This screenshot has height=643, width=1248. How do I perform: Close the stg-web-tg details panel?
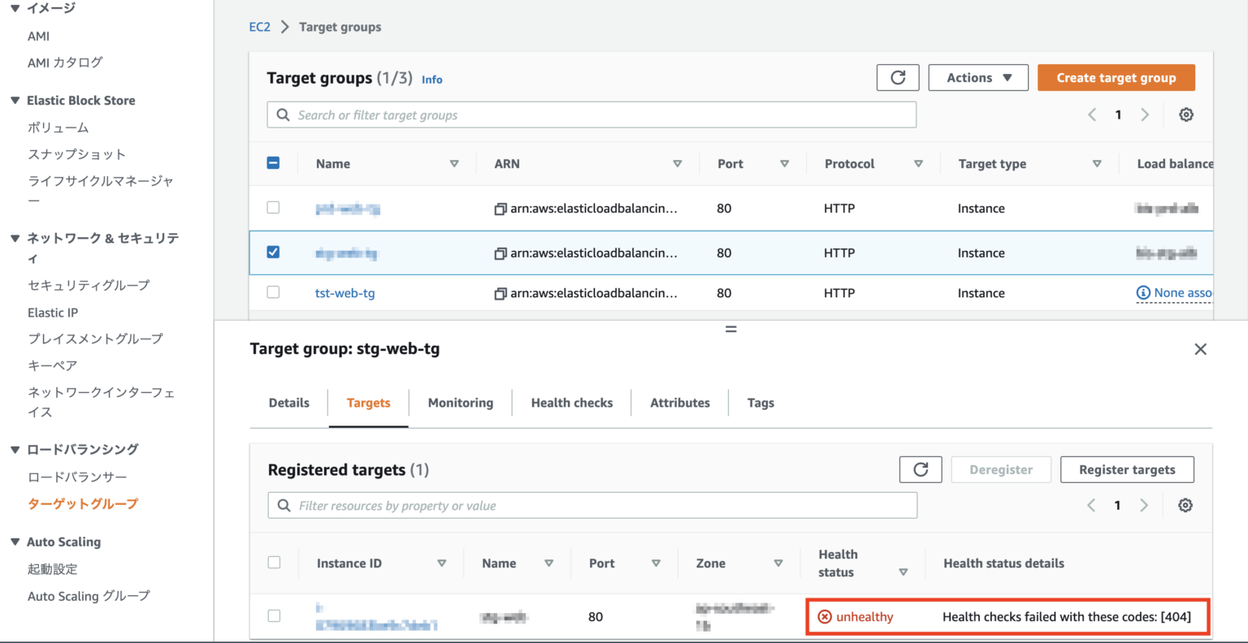[x=1200, y=348]
